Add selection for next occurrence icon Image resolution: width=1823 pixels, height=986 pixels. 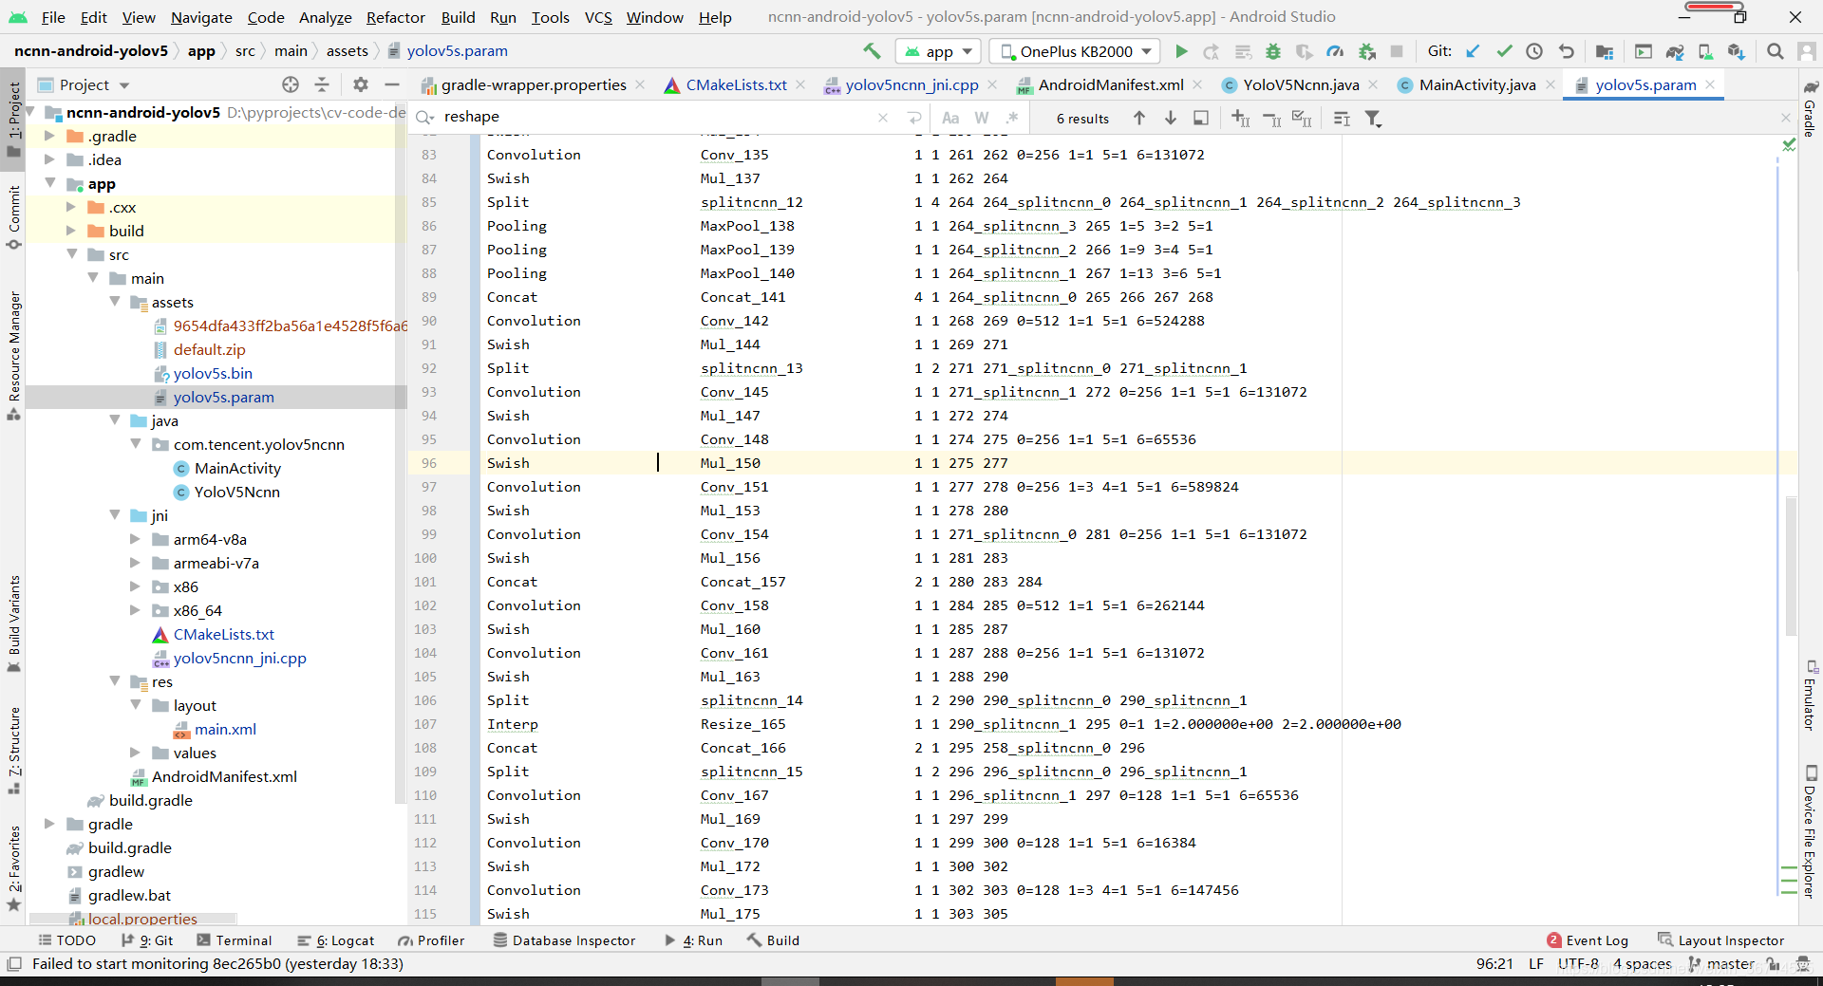[1240, 118]
